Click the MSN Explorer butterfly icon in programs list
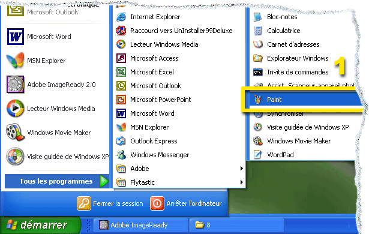 121,127
